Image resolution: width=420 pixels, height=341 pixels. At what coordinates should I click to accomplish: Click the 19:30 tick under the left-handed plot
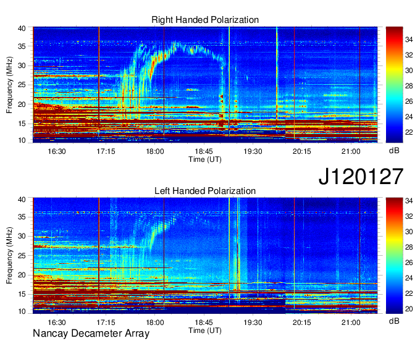click(x=253, y=322)
